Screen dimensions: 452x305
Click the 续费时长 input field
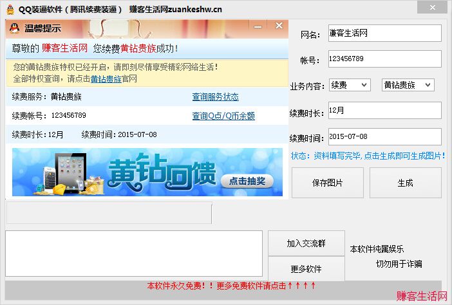385,110
